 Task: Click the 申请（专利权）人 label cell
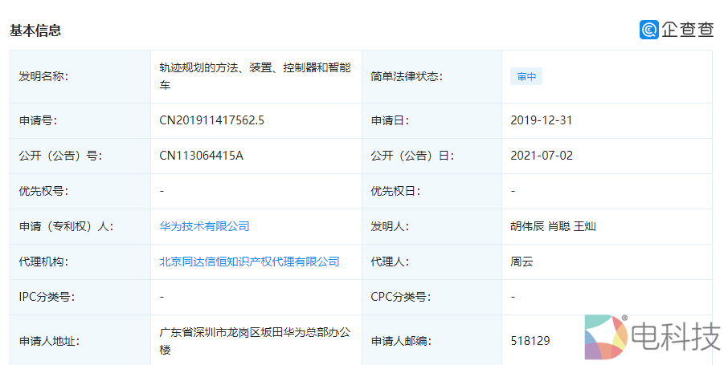click(80, 227)
